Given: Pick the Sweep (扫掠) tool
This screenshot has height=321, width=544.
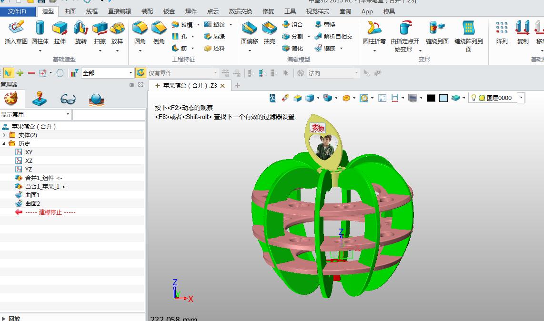Looking at the screenshot, I should pos(100,32).
